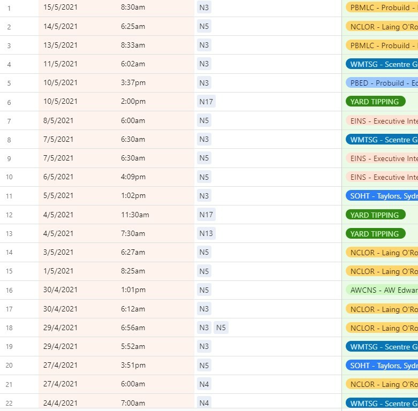
Task: Select date 24/4/2021
Action: pos(60,403)
